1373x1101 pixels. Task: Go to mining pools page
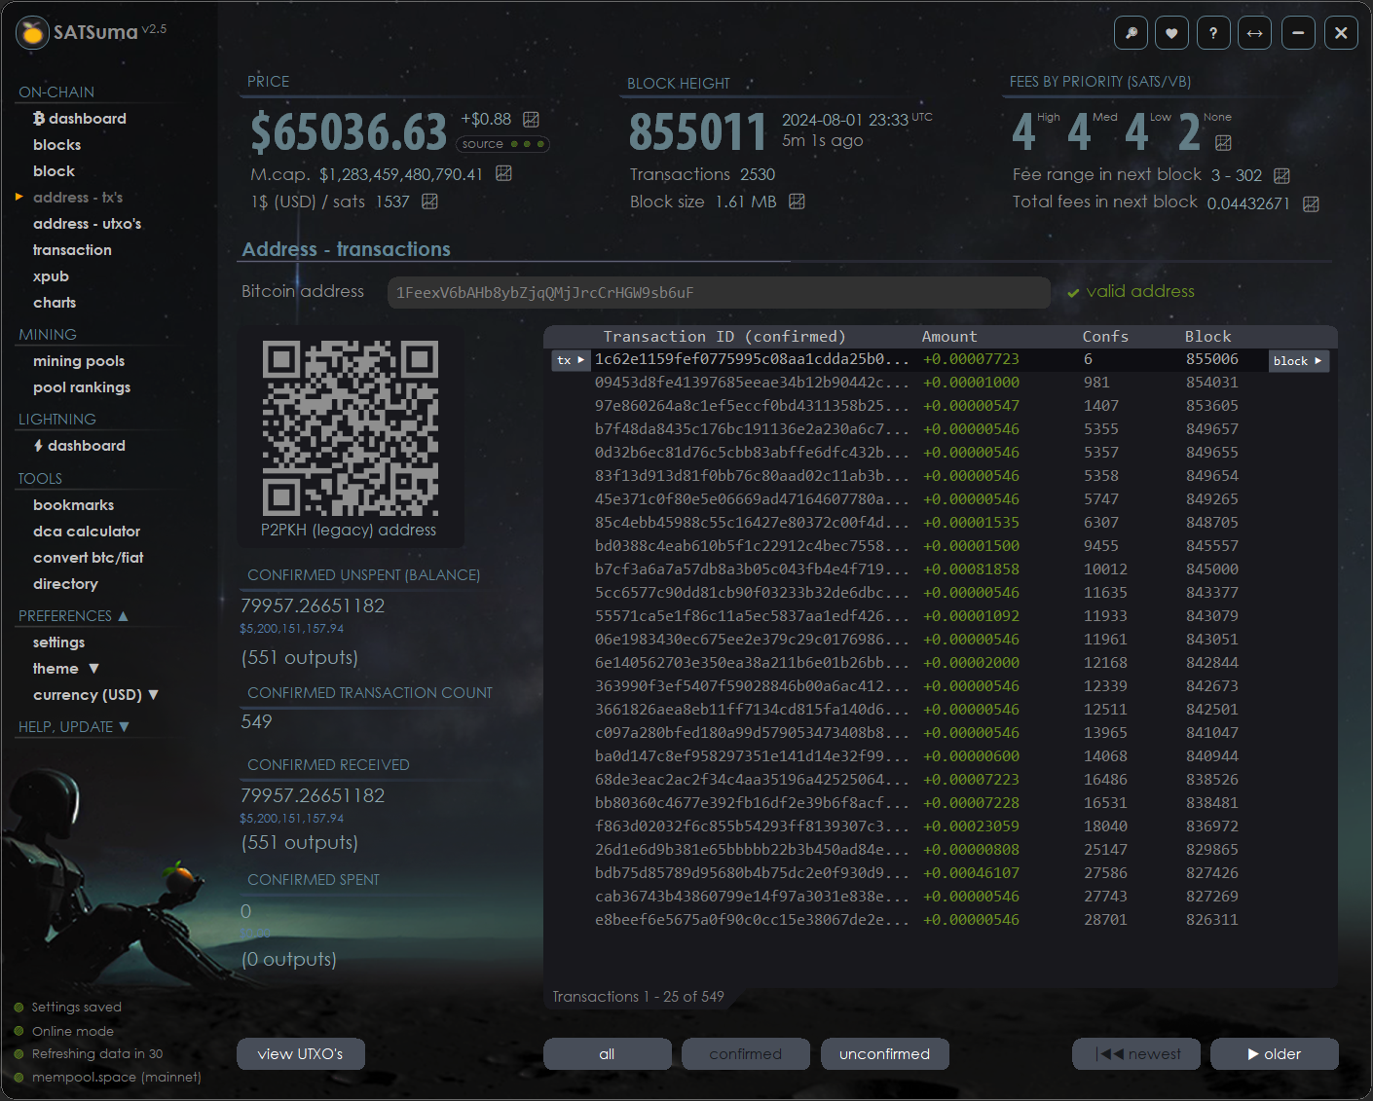(x=79, y=361)
